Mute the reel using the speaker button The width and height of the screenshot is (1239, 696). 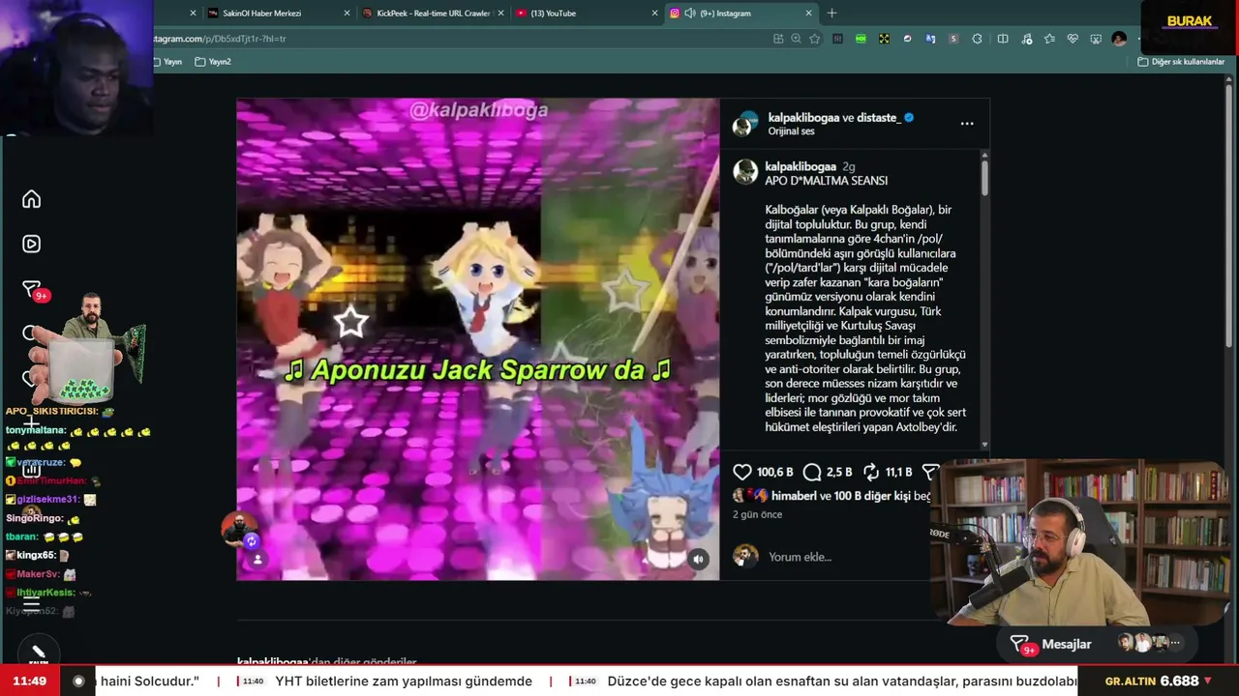click(x=698, y=559)
